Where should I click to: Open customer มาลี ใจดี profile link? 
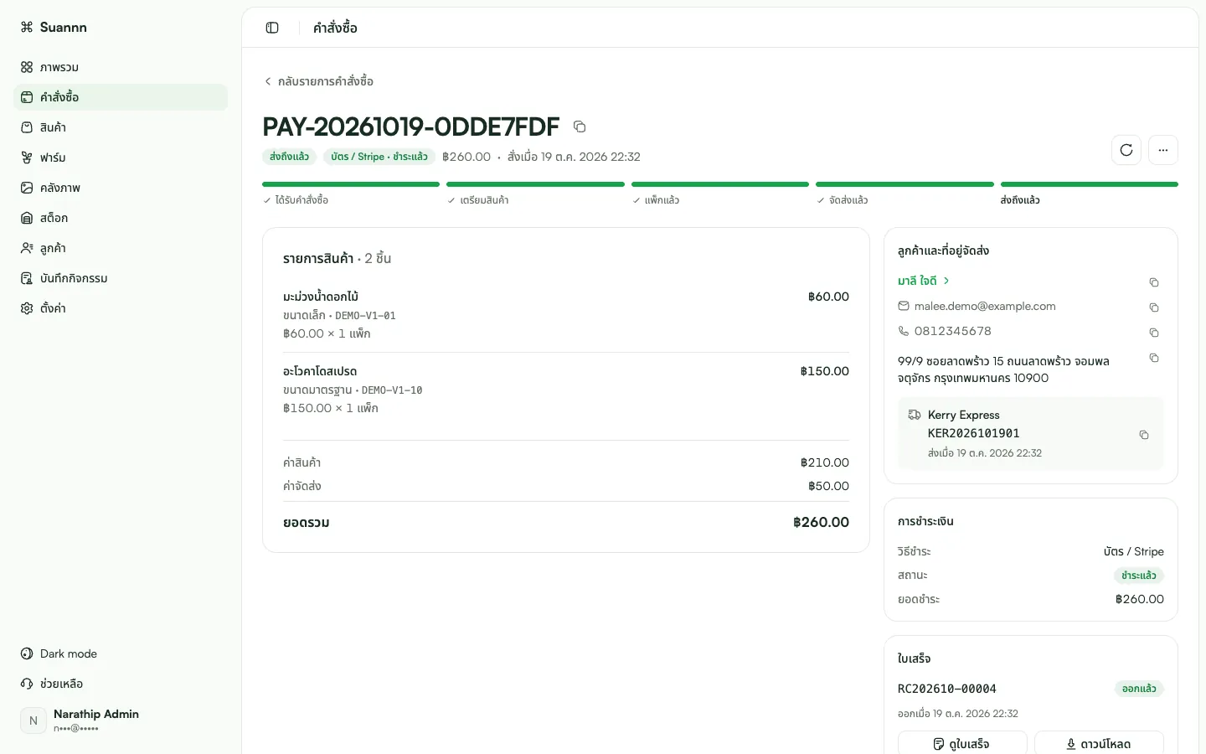pos(924,281)
